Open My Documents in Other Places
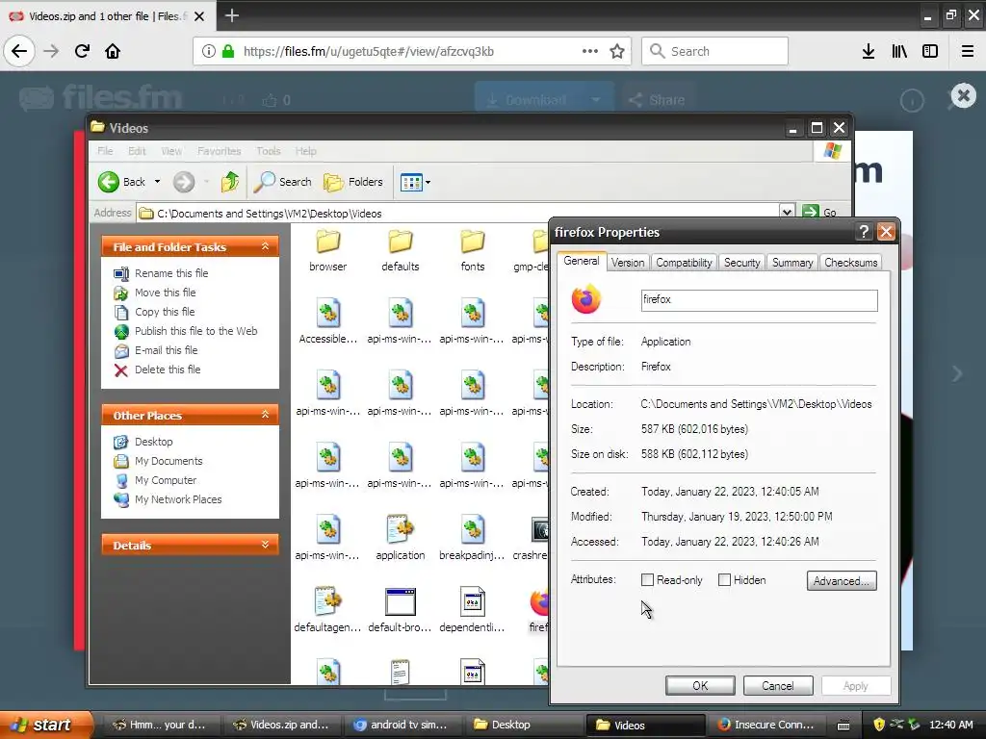The image size is (986, 739). pos(169,461)
